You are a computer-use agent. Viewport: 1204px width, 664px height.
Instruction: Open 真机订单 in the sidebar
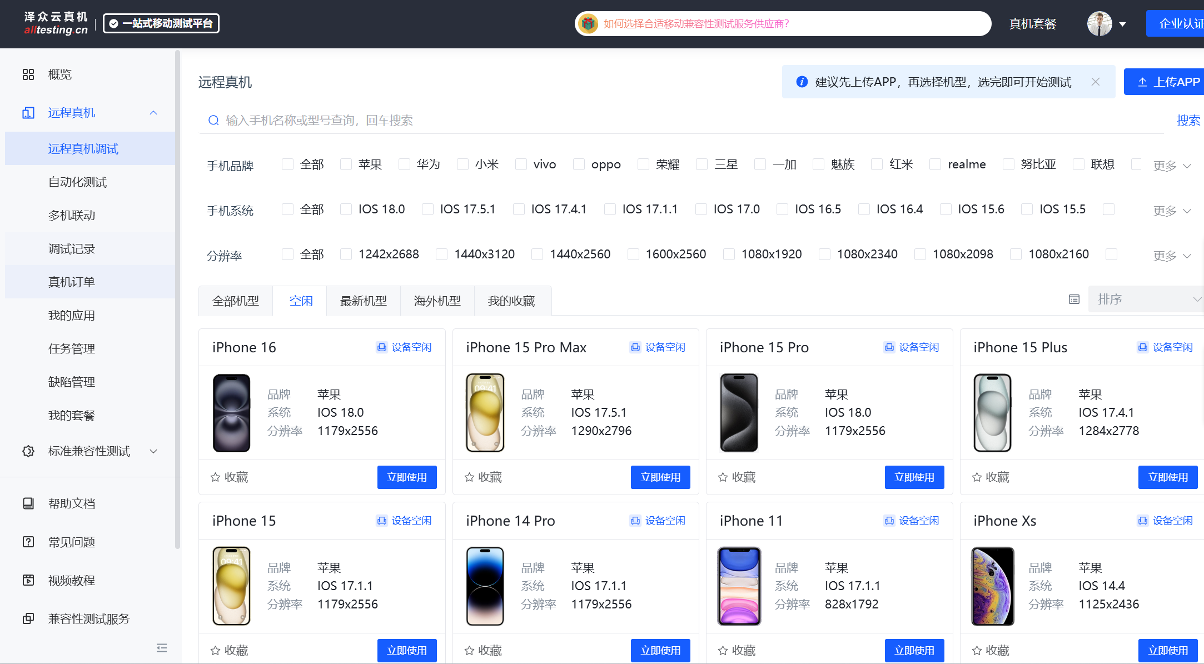pyautogui.click(x=72, y=282)
